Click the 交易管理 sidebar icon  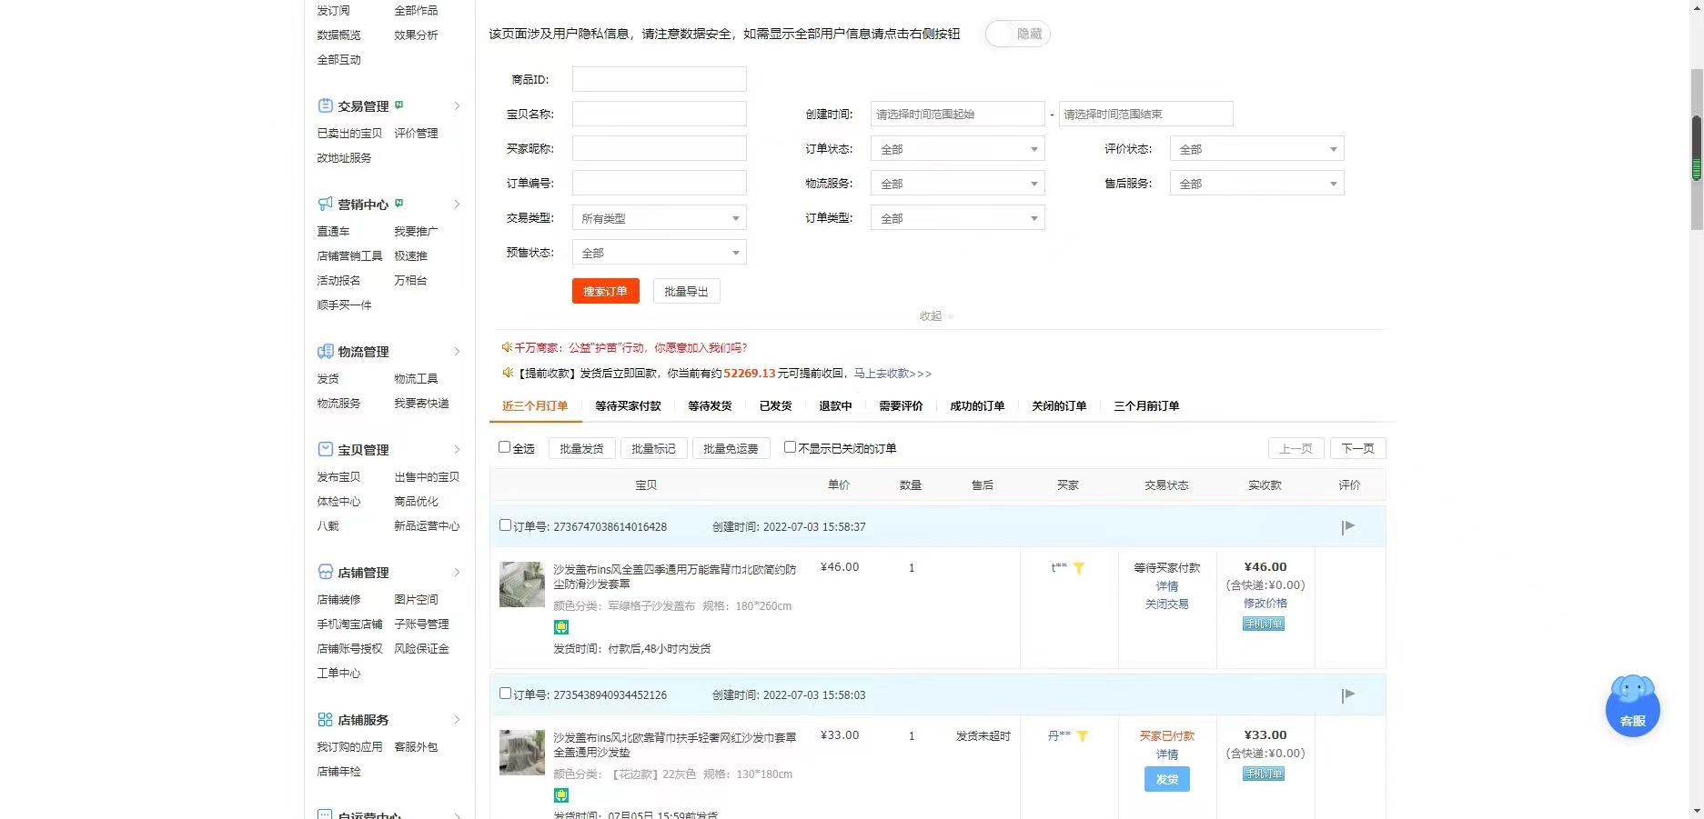coord(325,105)
